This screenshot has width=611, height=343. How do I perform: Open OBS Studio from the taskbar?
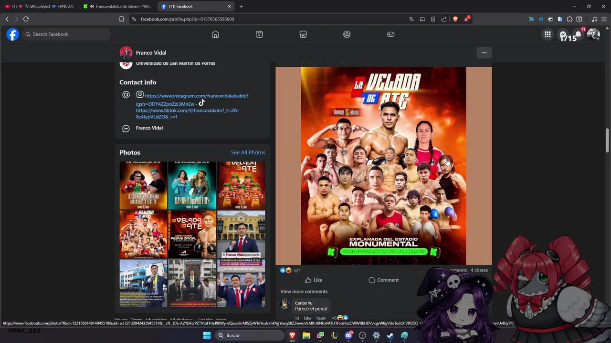tap(362, 335)
